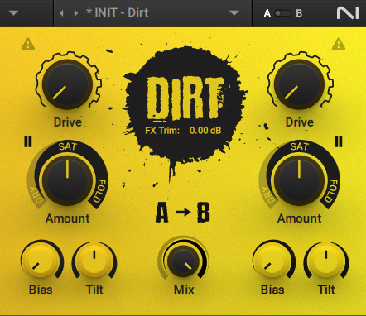The height and width of the screenshot is (316, 366).
Task: Click the left Bias knob
Action: coord(41,261)
